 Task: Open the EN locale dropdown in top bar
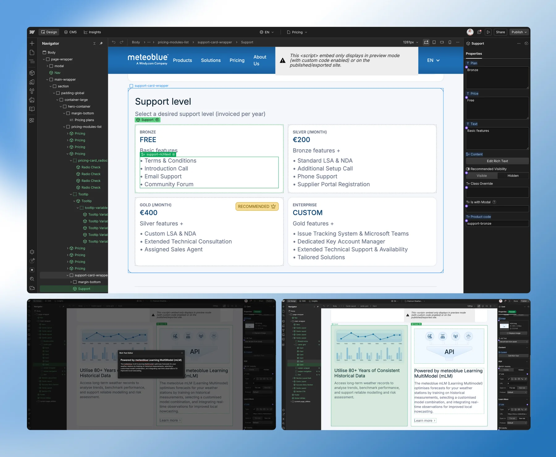(x=267, y=32)
